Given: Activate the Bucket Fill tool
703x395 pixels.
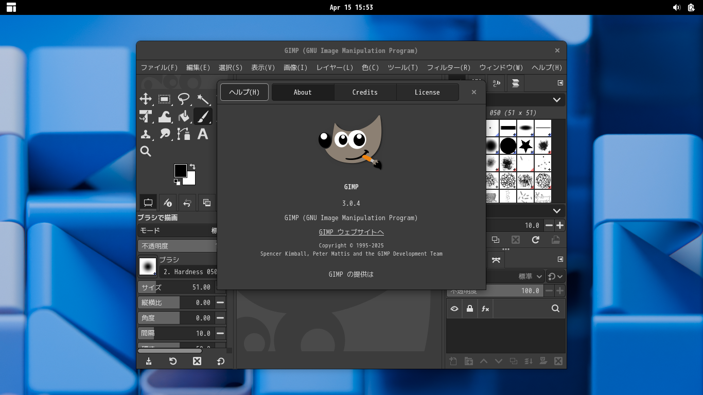Looking at the screenshot, I should tap(184, 117).
